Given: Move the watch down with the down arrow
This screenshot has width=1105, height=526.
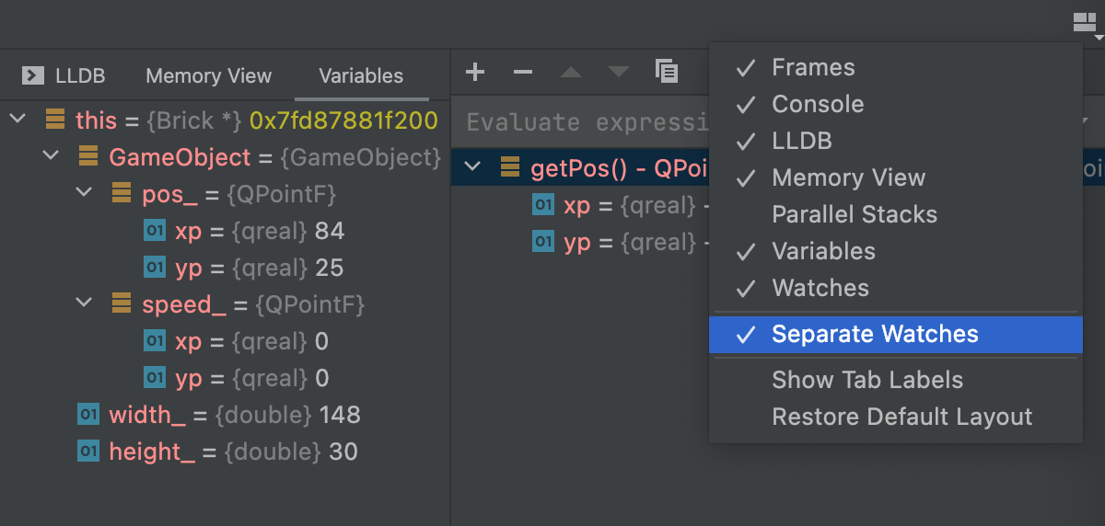Looking at the screenshot, I should 619,71.
